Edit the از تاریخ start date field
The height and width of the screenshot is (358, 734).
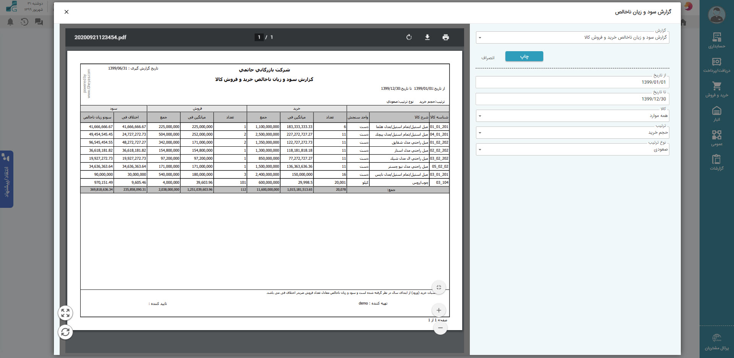(x=572, y=82)
